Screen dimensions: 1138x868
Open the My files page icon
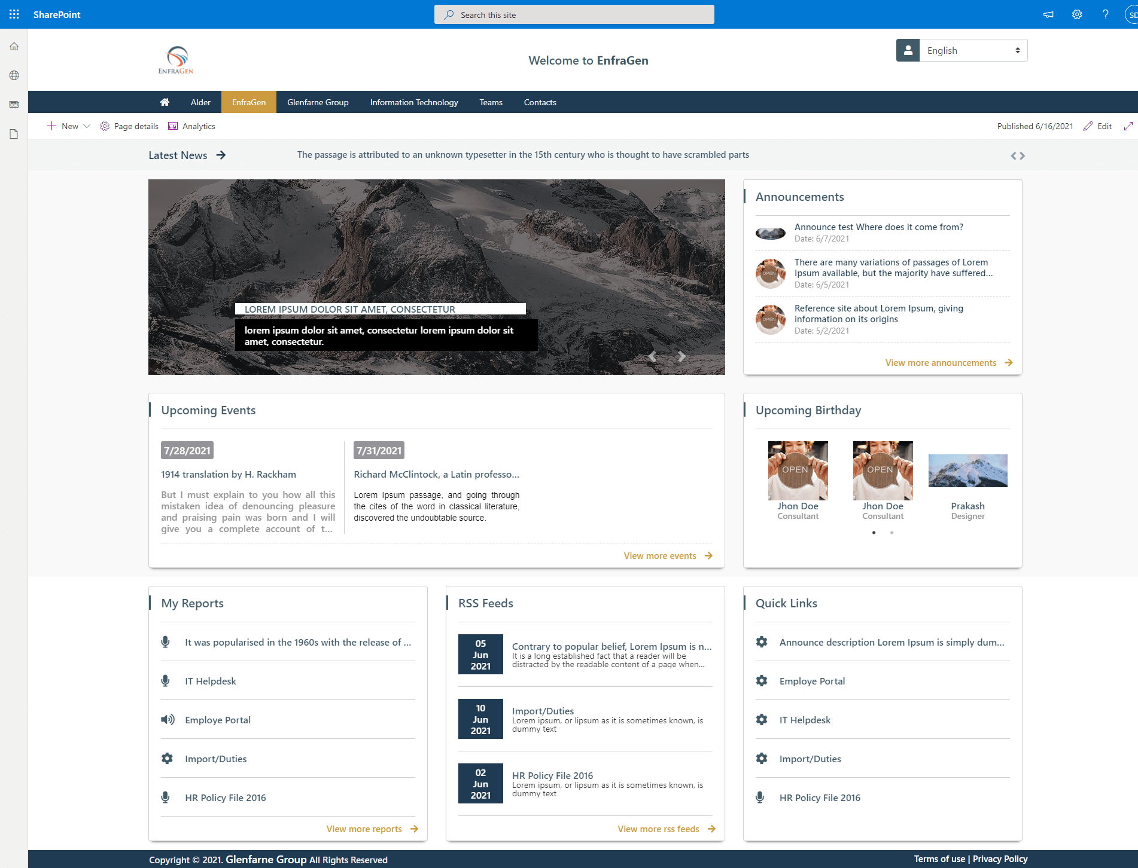tap(14, 134)
